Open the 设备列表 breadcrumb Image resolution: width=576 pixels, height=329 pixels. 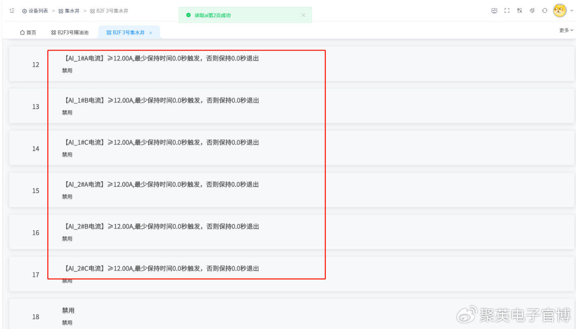click(x=35, y=11)
